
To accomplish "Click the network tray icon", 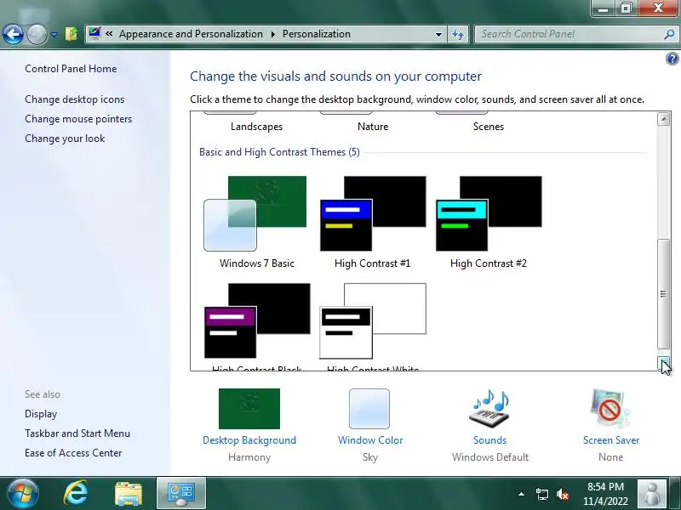I will point(541,494).
